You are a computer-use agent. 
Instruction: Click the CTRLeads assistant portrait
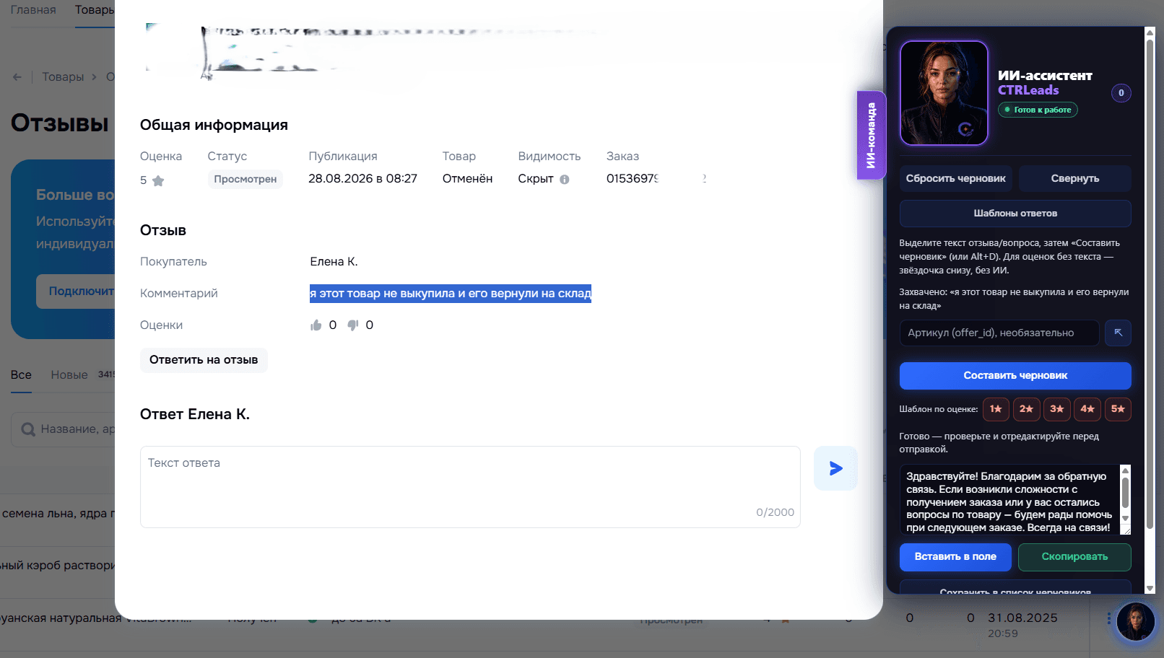[944, 93]
